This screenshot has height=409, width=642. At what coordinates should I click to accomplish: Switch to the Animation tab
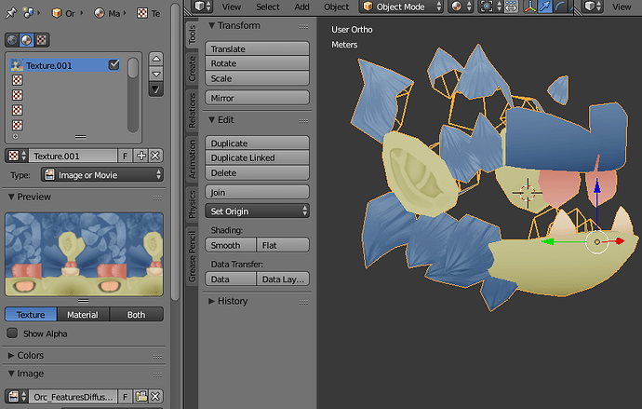click(192, 159)
